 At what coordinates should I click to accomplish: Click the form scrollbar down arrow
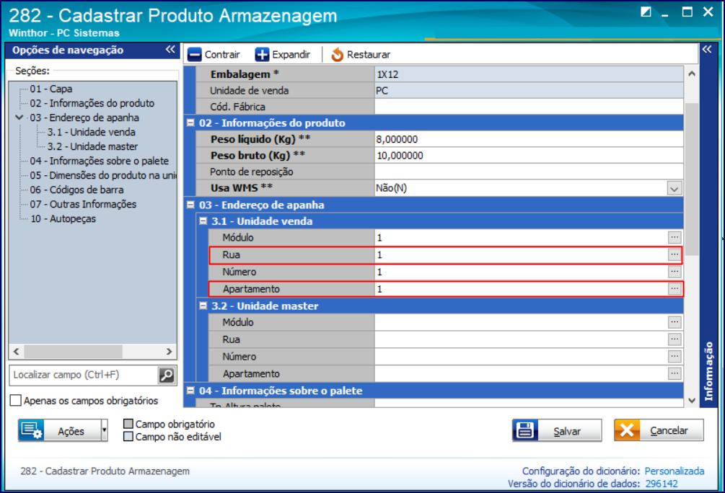692,401
